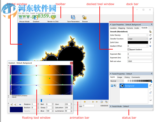Click the question mark beside Solid Color
168x122 pixels.
pos(150,43)
